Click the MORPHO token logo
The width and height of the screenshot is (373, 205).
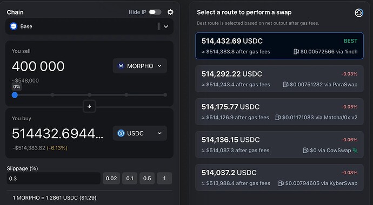(121, 66)
